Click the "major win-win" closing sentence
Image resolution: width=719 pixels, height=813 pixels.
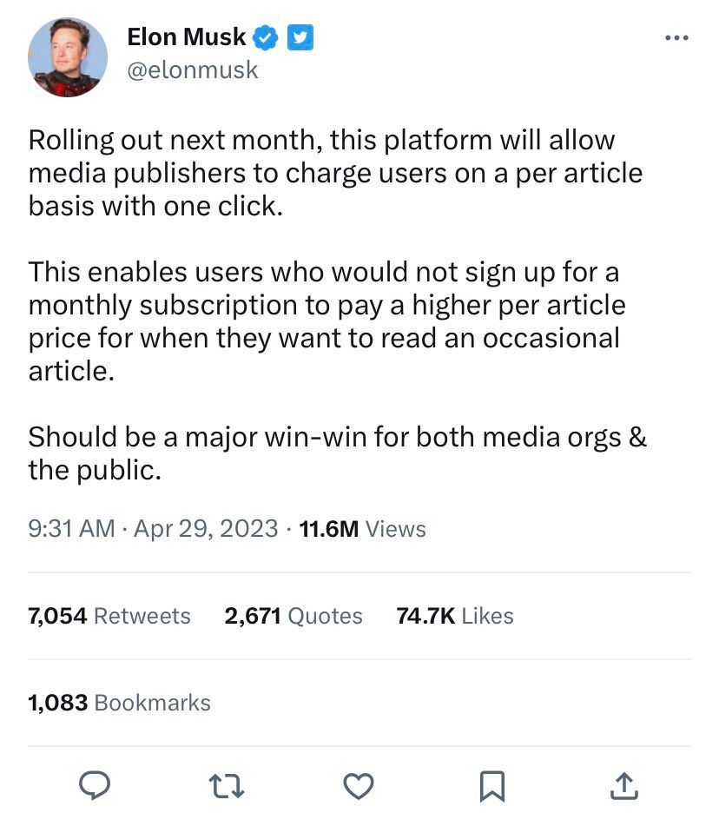(x=337, y=453)
